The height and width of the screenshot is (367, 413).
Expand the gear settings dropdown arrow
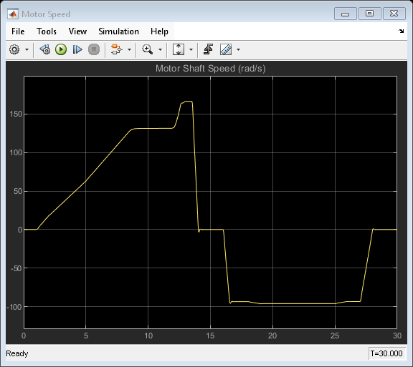pyautogui.click(x=27, y=49)
